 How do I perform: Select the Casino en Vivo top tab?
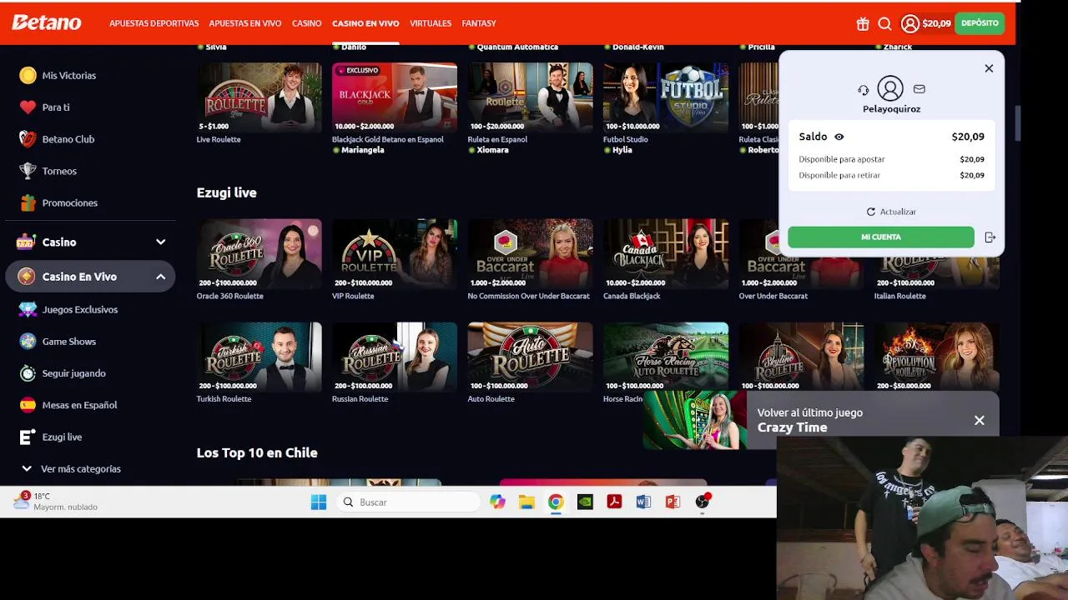point(365,23)
